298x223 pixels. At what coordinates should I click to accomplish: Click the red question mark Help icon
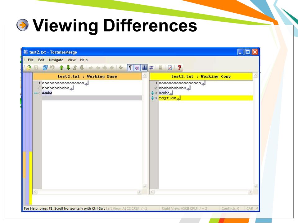click(179, 68)
